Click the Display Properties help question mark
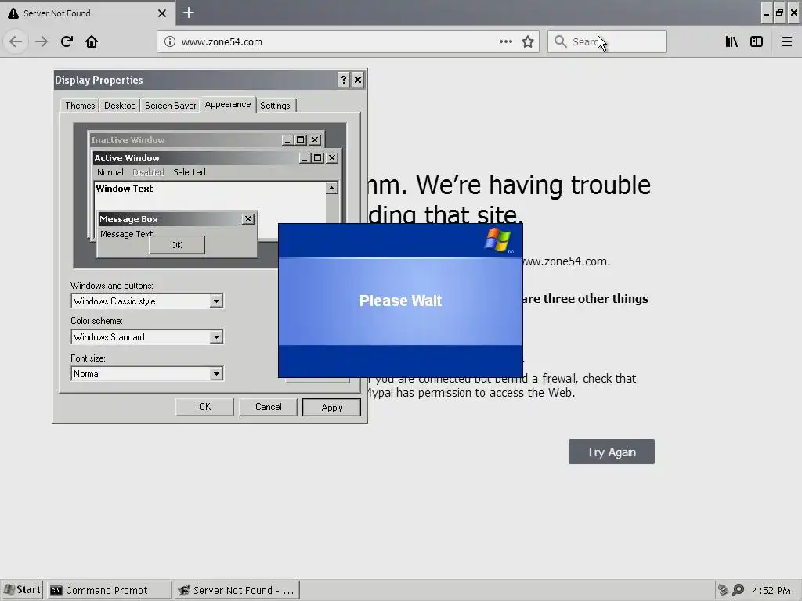This screenshot has height=601, width=802. tap(344, 80)
